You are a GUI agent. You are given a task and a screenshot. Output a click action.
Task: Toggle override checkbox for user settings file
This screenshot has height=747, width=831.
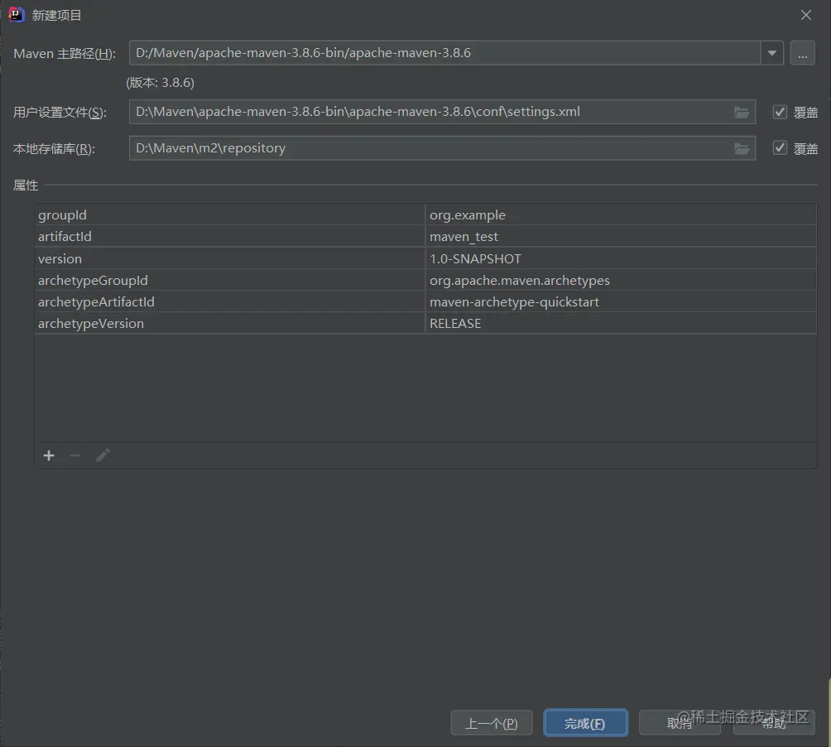click(x=780, y=112)
